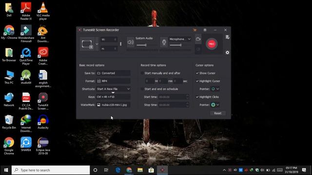Select the TunesKit Screen desktop shortcut
The height and width of the screenshot is (175, 312).
(43, 101)
